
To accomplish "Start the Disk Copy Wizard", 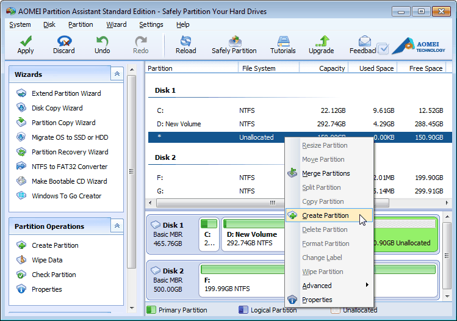I will [x=57, y=108].
